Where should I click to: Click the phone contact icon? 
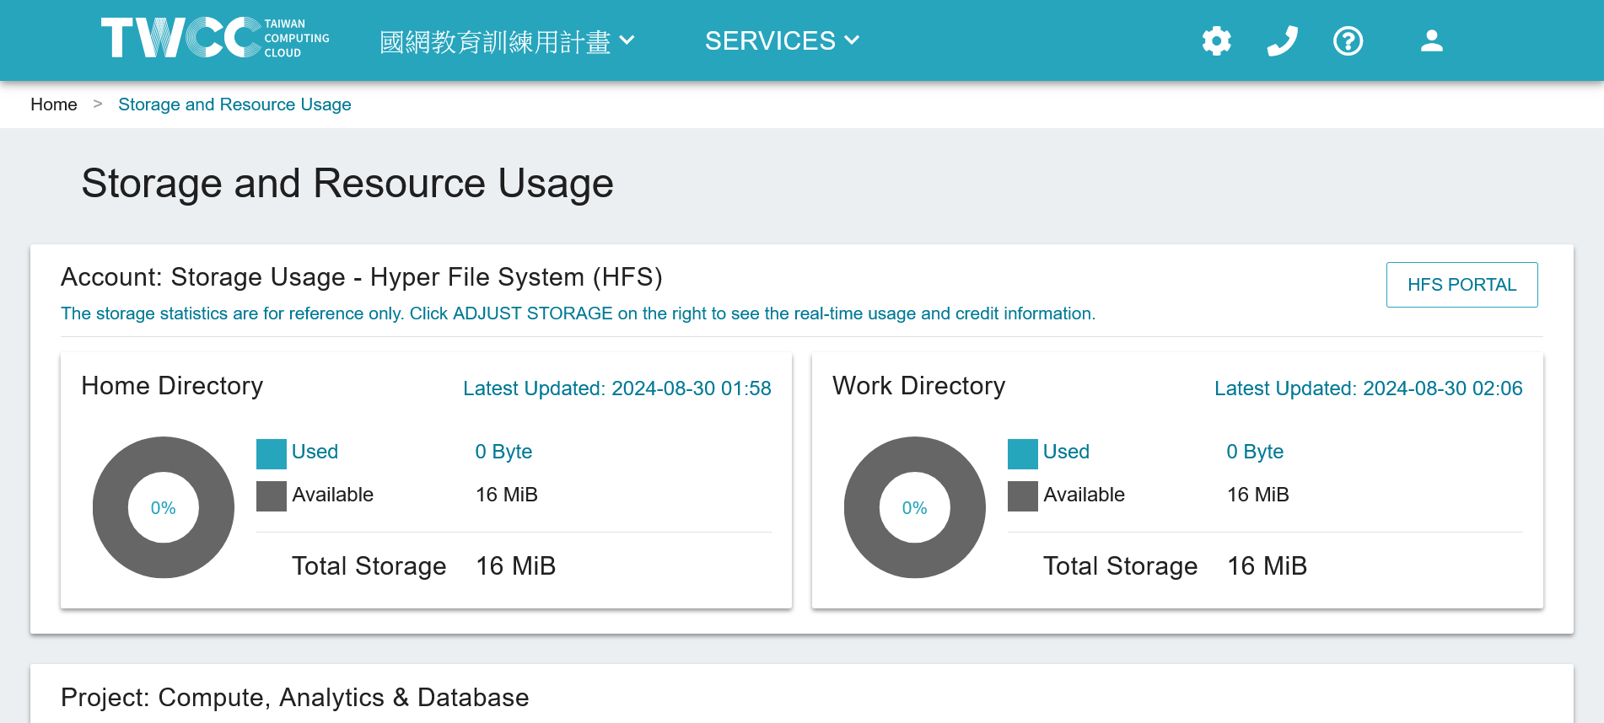click(1282, 40)
